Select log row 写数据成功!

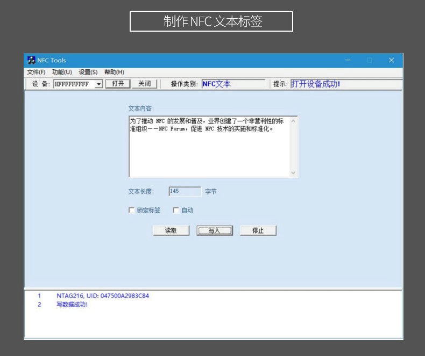point(72,304)
